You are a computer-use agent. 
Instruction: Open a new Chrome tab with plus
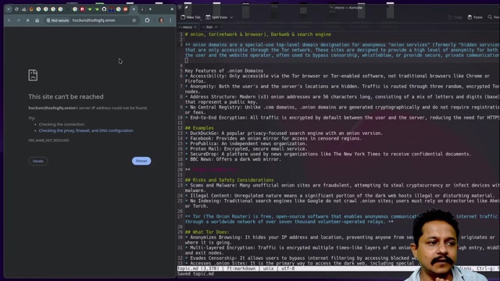pyautogui.click(x=150, y=9)
